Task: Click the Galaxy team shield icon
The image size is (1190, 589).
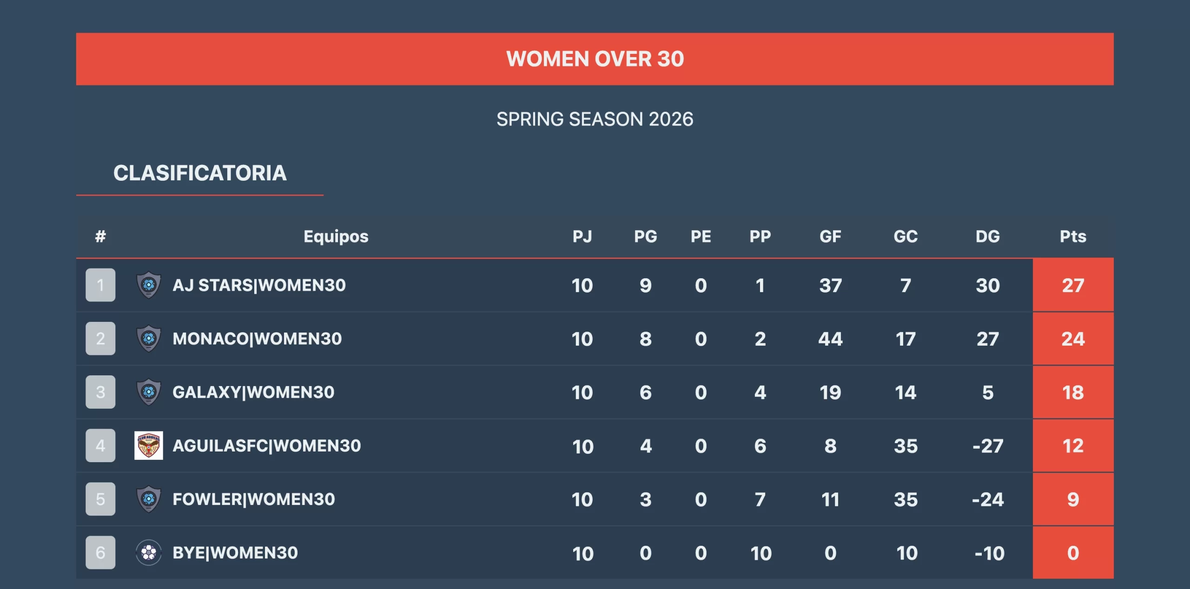Action: [x=148, y=392]
